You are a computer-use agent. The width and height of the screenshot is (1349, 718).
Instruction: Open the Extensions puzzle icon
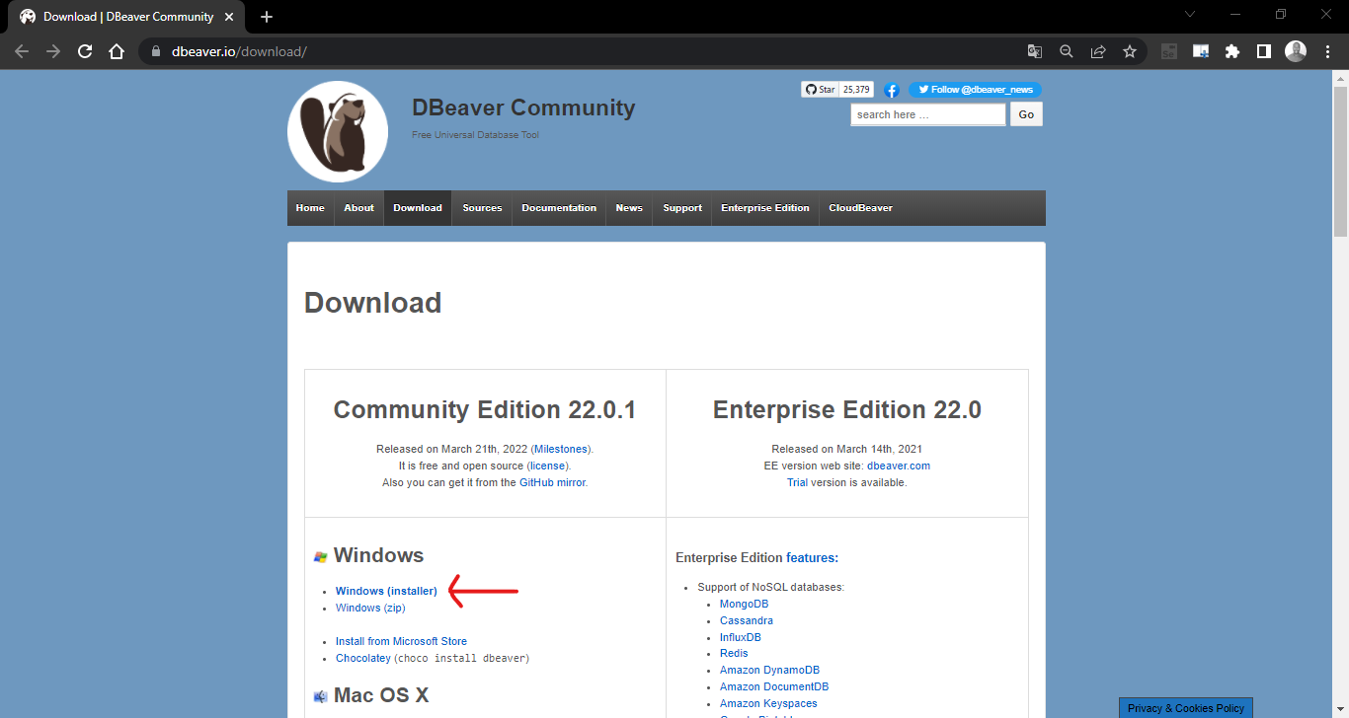tap(1232, 51)
